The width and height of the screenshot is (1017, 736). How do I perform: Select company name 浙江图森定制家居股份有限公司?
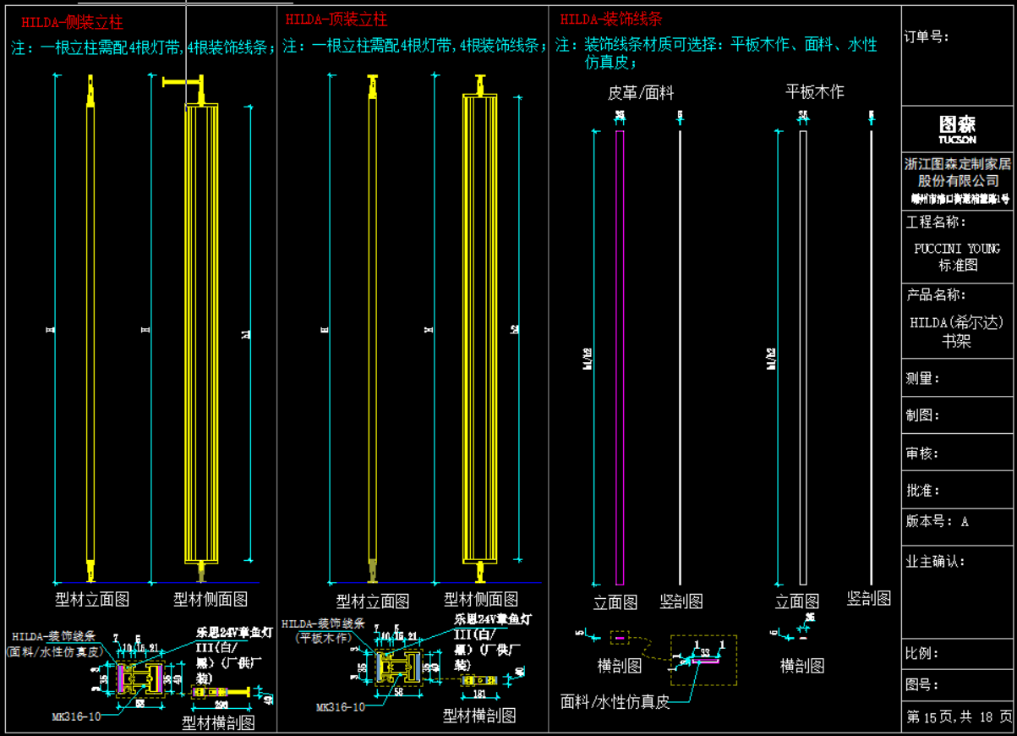click(x=957, y=173)
